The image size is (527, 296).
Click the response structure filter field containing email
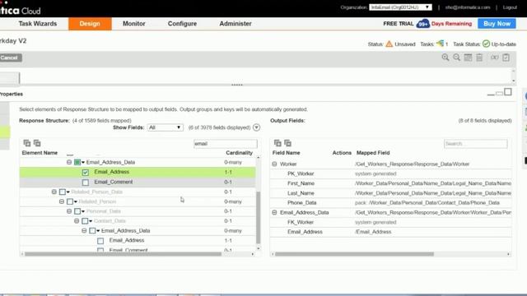click(x=225, y=144)
